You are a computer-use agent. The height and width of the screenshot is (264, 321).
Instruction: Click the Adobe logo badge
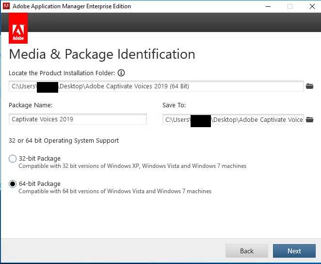18,28
